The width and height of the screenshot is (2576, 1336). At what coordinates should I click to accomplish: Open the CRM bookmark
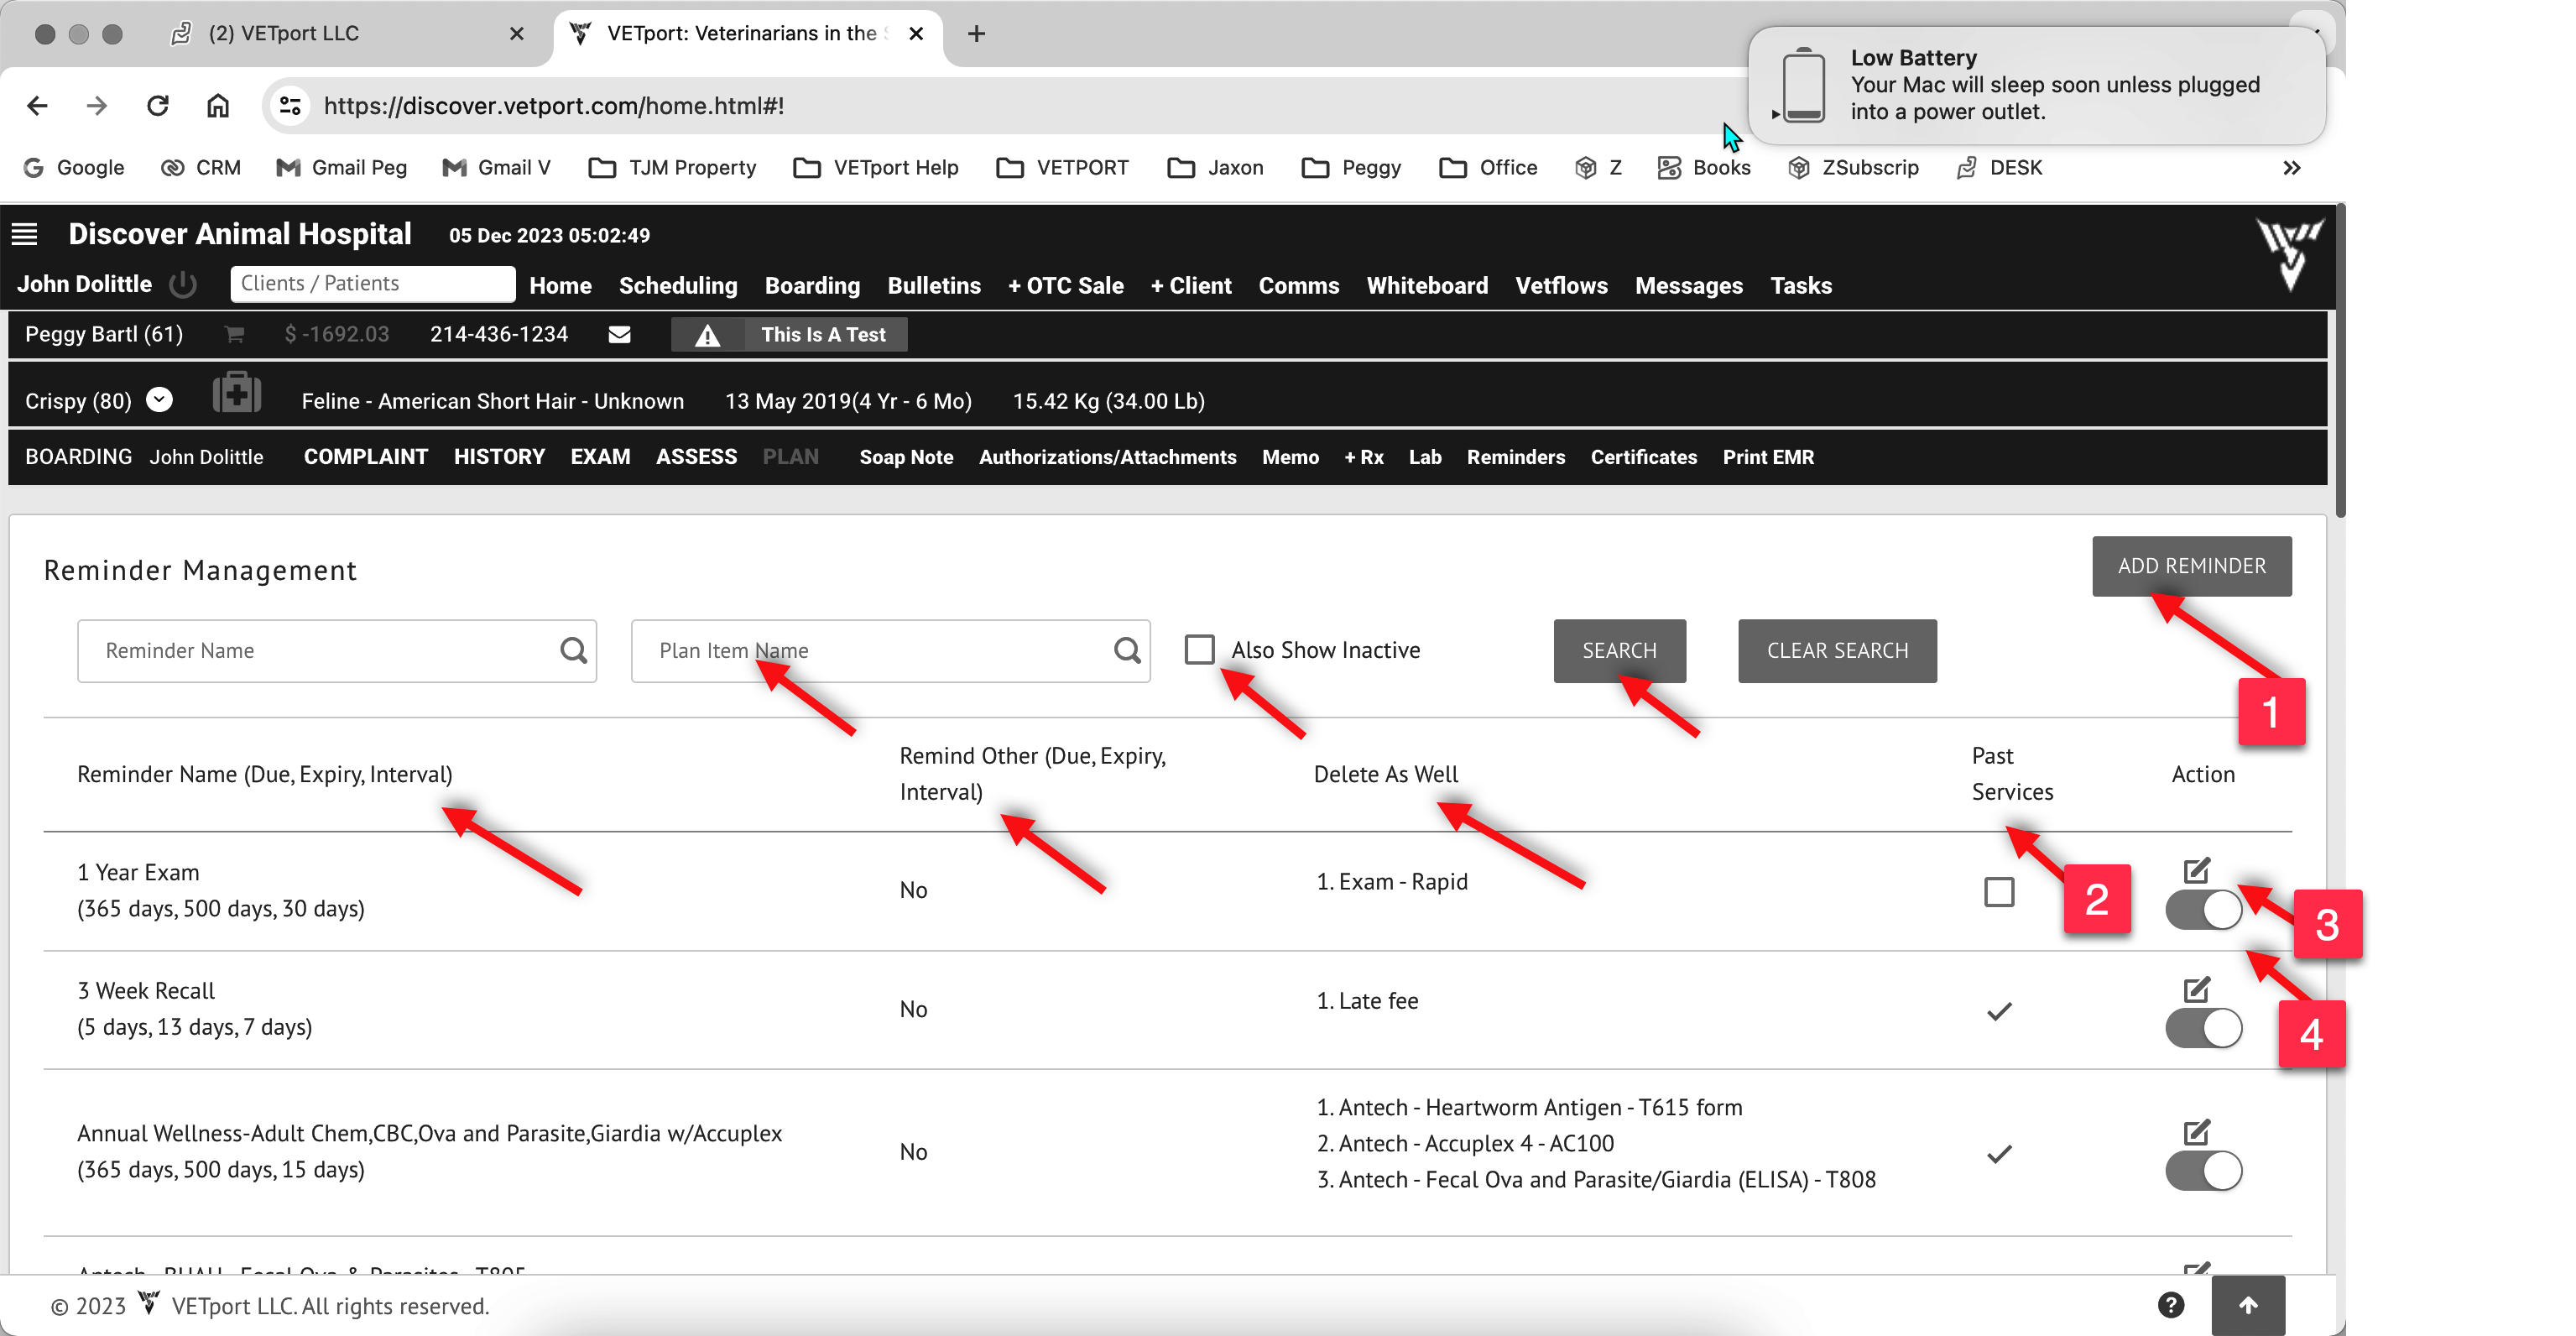click(x=201, y=167)
